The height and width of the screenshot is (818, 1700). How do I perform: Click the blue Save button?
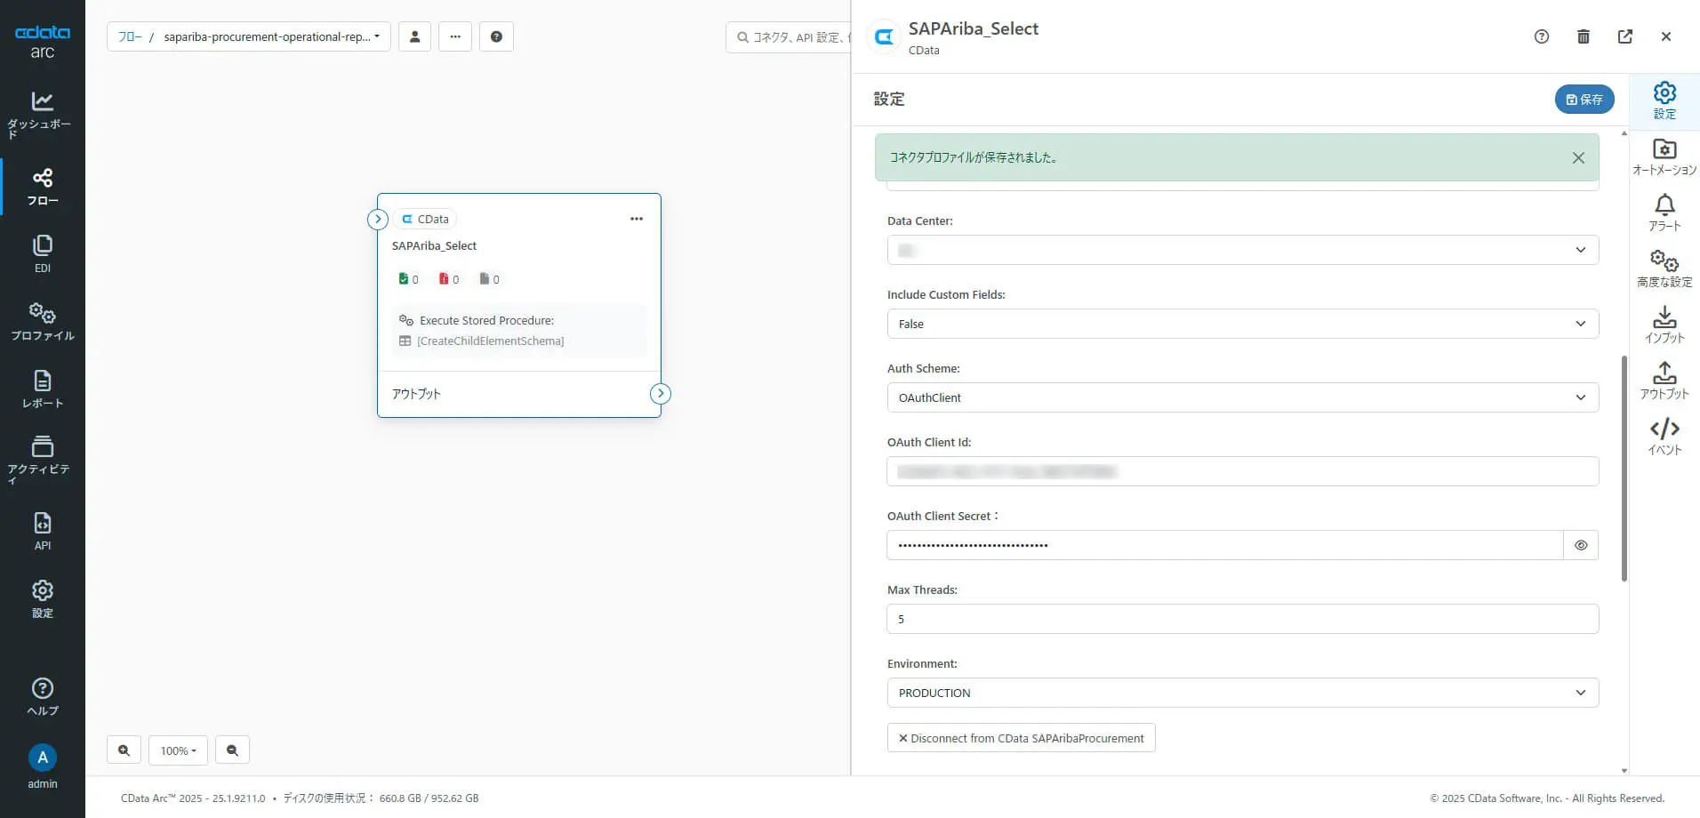coord(1584,99)
